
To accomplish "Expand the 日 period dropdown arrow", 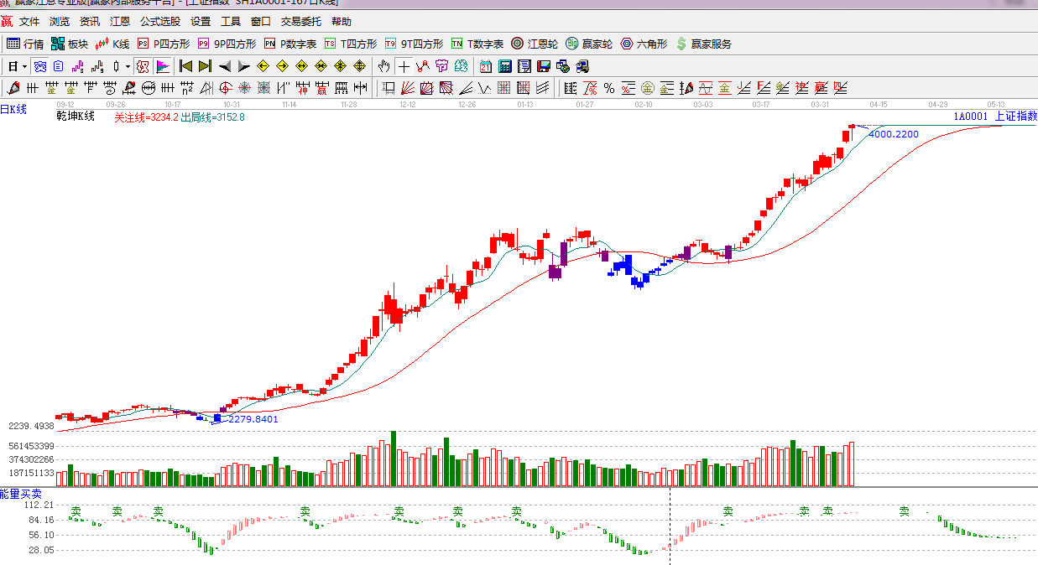I will tap(24, 66).
